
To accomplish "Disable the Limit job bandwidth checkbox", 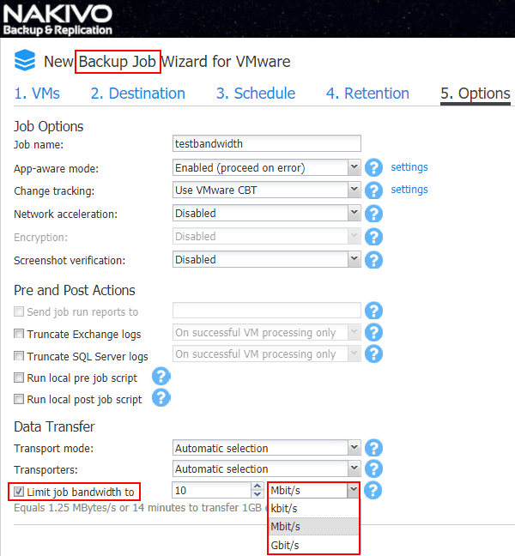I will click(19, 492).
